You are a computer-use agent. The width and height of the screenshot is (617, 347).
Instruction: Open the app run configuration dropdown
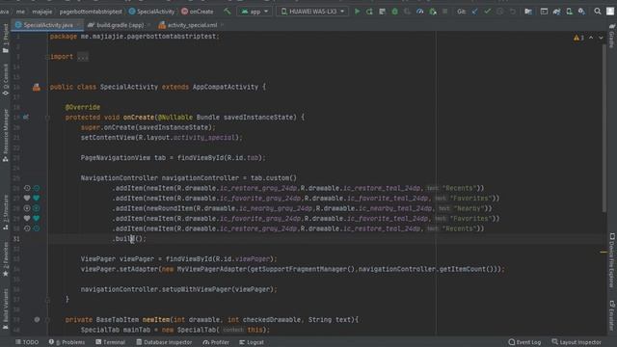click(255, 12)
